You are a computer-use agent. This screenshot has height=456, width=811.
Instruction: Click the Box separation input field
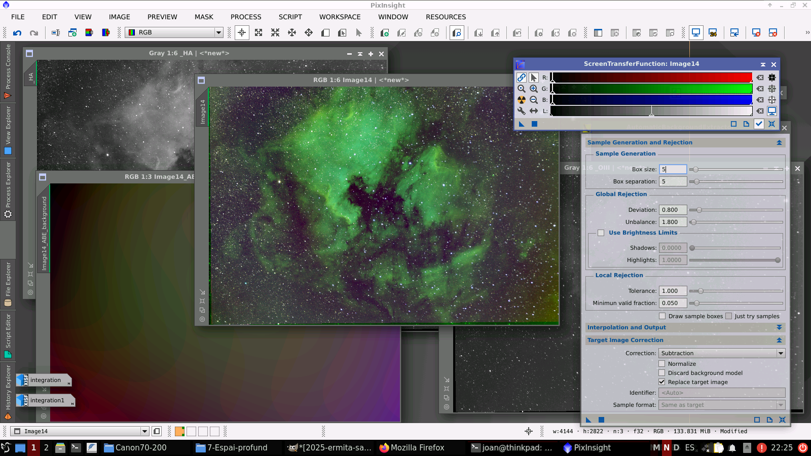(x=673, y=181)
